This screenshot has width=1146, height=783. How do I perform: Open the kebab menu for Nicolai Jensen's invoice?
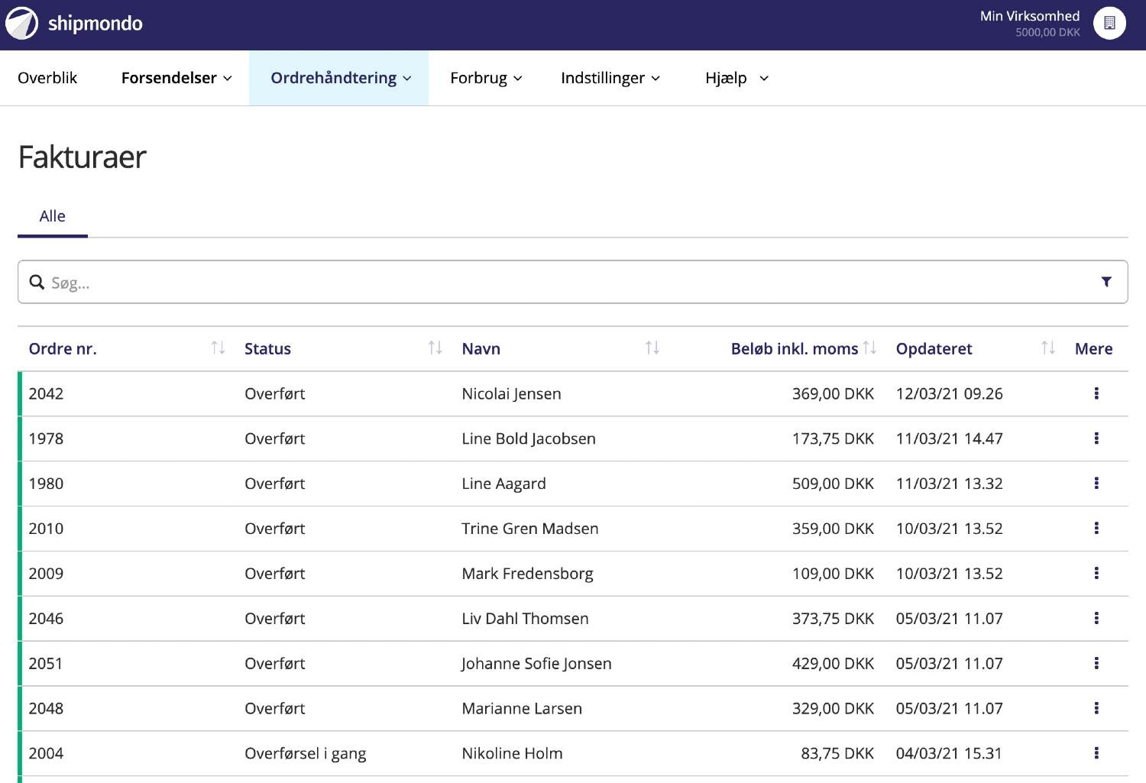point(1096,393)
